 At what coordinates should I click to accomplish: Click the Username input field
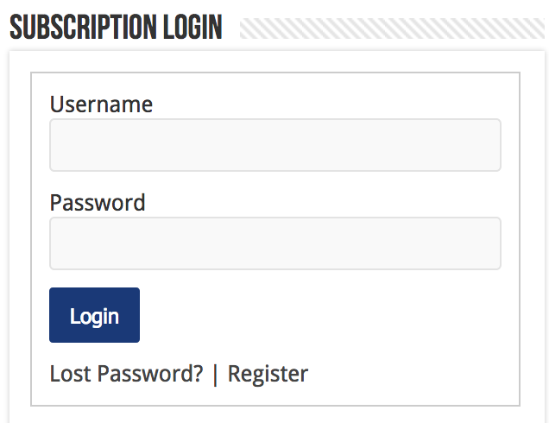click(275, 145)
